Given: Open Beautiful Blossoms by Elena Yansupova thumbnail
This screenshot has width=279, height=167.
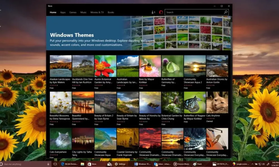Looking at the screenshot, I should coord(61,102).
